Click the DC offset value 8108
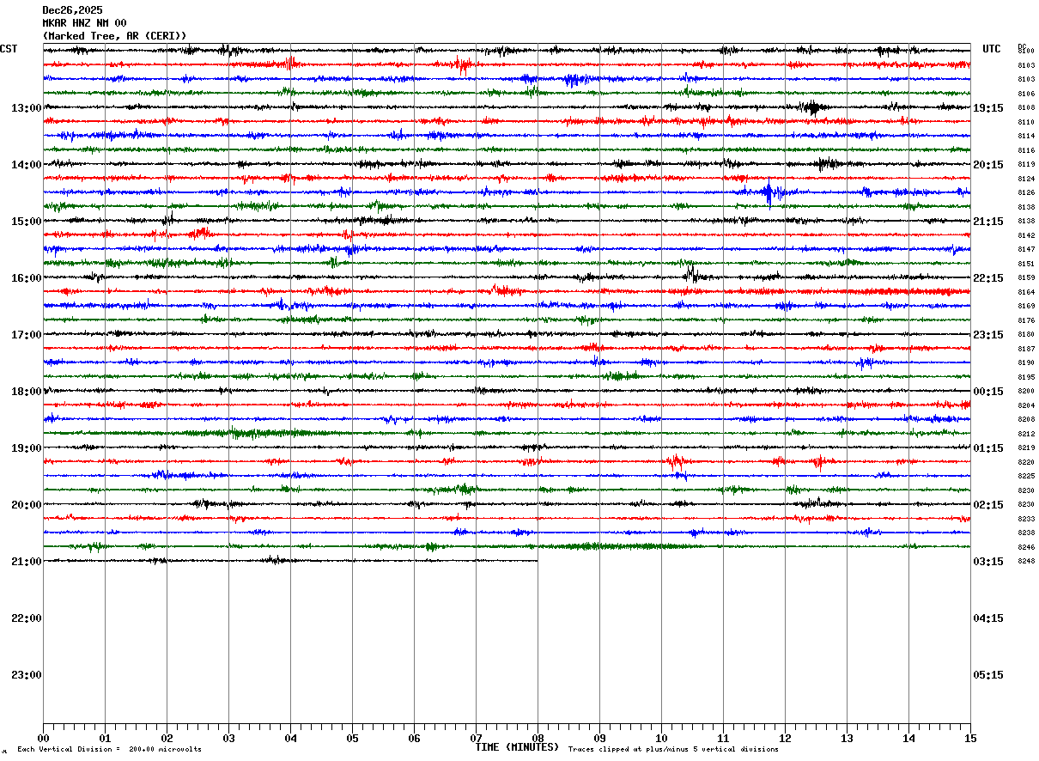This screenshot has height=761, width=1039. (x=1026, y=108)
